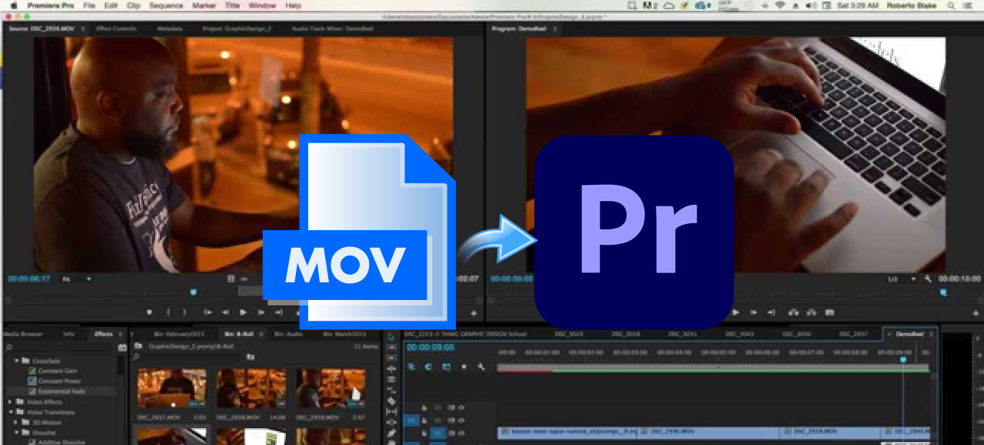Viewport: 984px width, 445px height.
Task: Click the Source monitor playhead marker
Action: (x=193, y=292)
